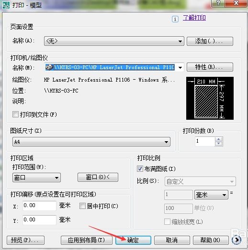Click the 确定 OK button
The image size is (248, 250).
(x=133, y=240)
